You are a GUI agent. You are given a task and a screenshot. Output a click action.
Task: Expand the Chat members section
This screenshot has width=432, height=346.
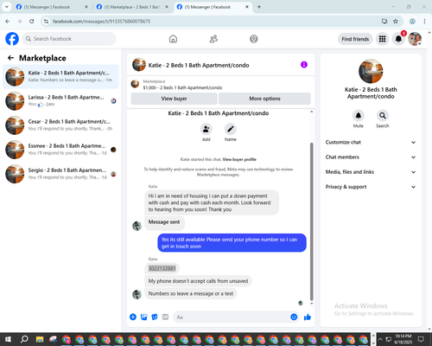[371, 157]
